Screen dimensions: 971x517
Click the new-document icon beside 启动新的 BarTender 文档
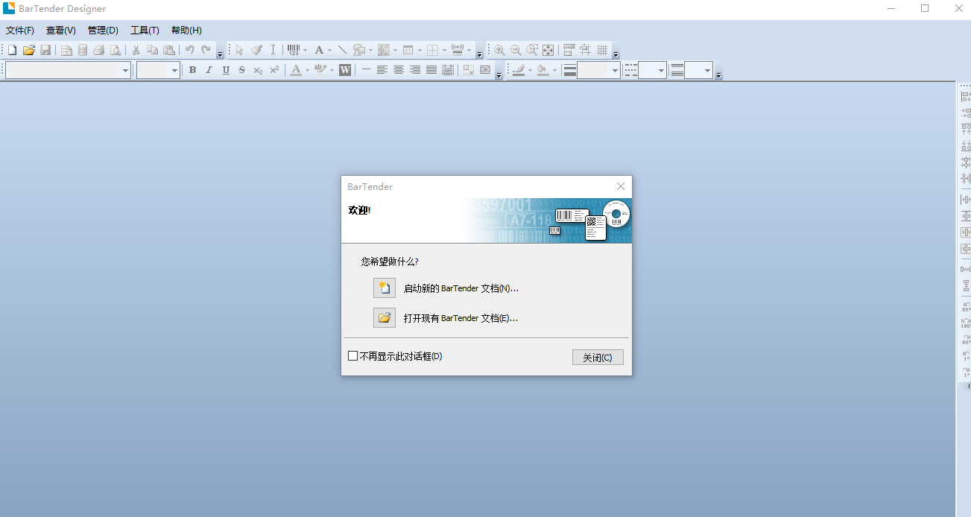point(385,288)
